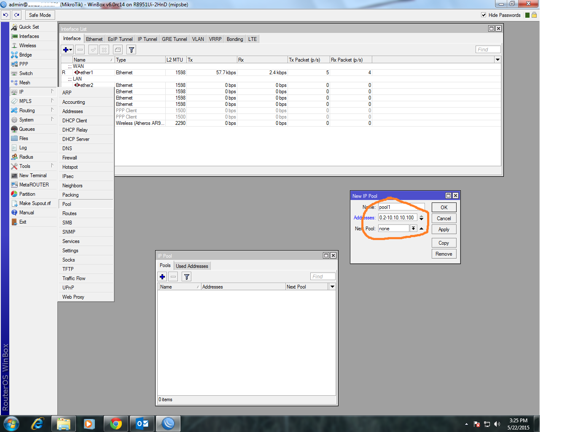Expand Tools submenu in sidebar
Screen dimensions: 581x432
click(33, 166)
